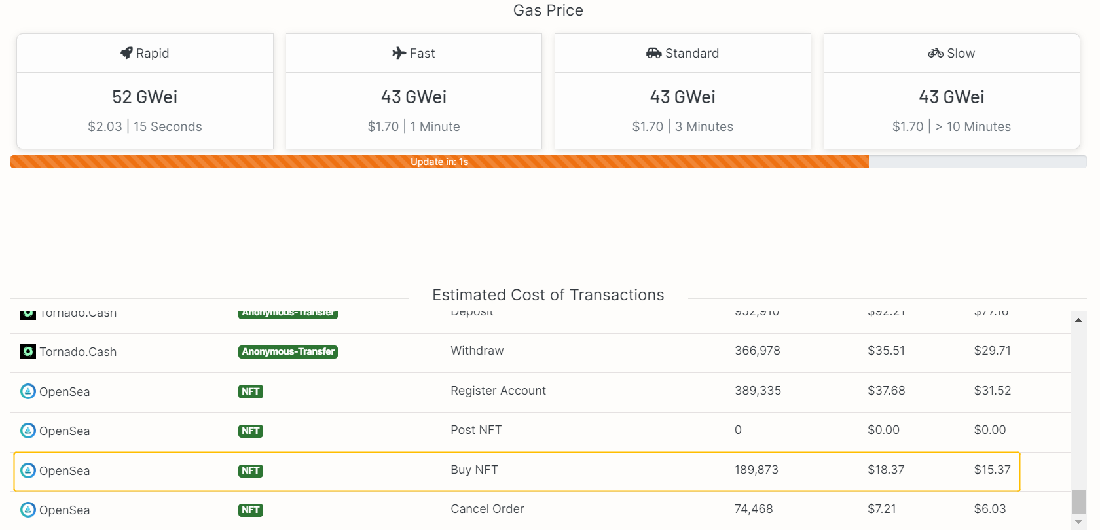Viewport: 1100px width, 530px height.
Task: Click the $35.51 cost in Withdraw row
Action: 886,351
